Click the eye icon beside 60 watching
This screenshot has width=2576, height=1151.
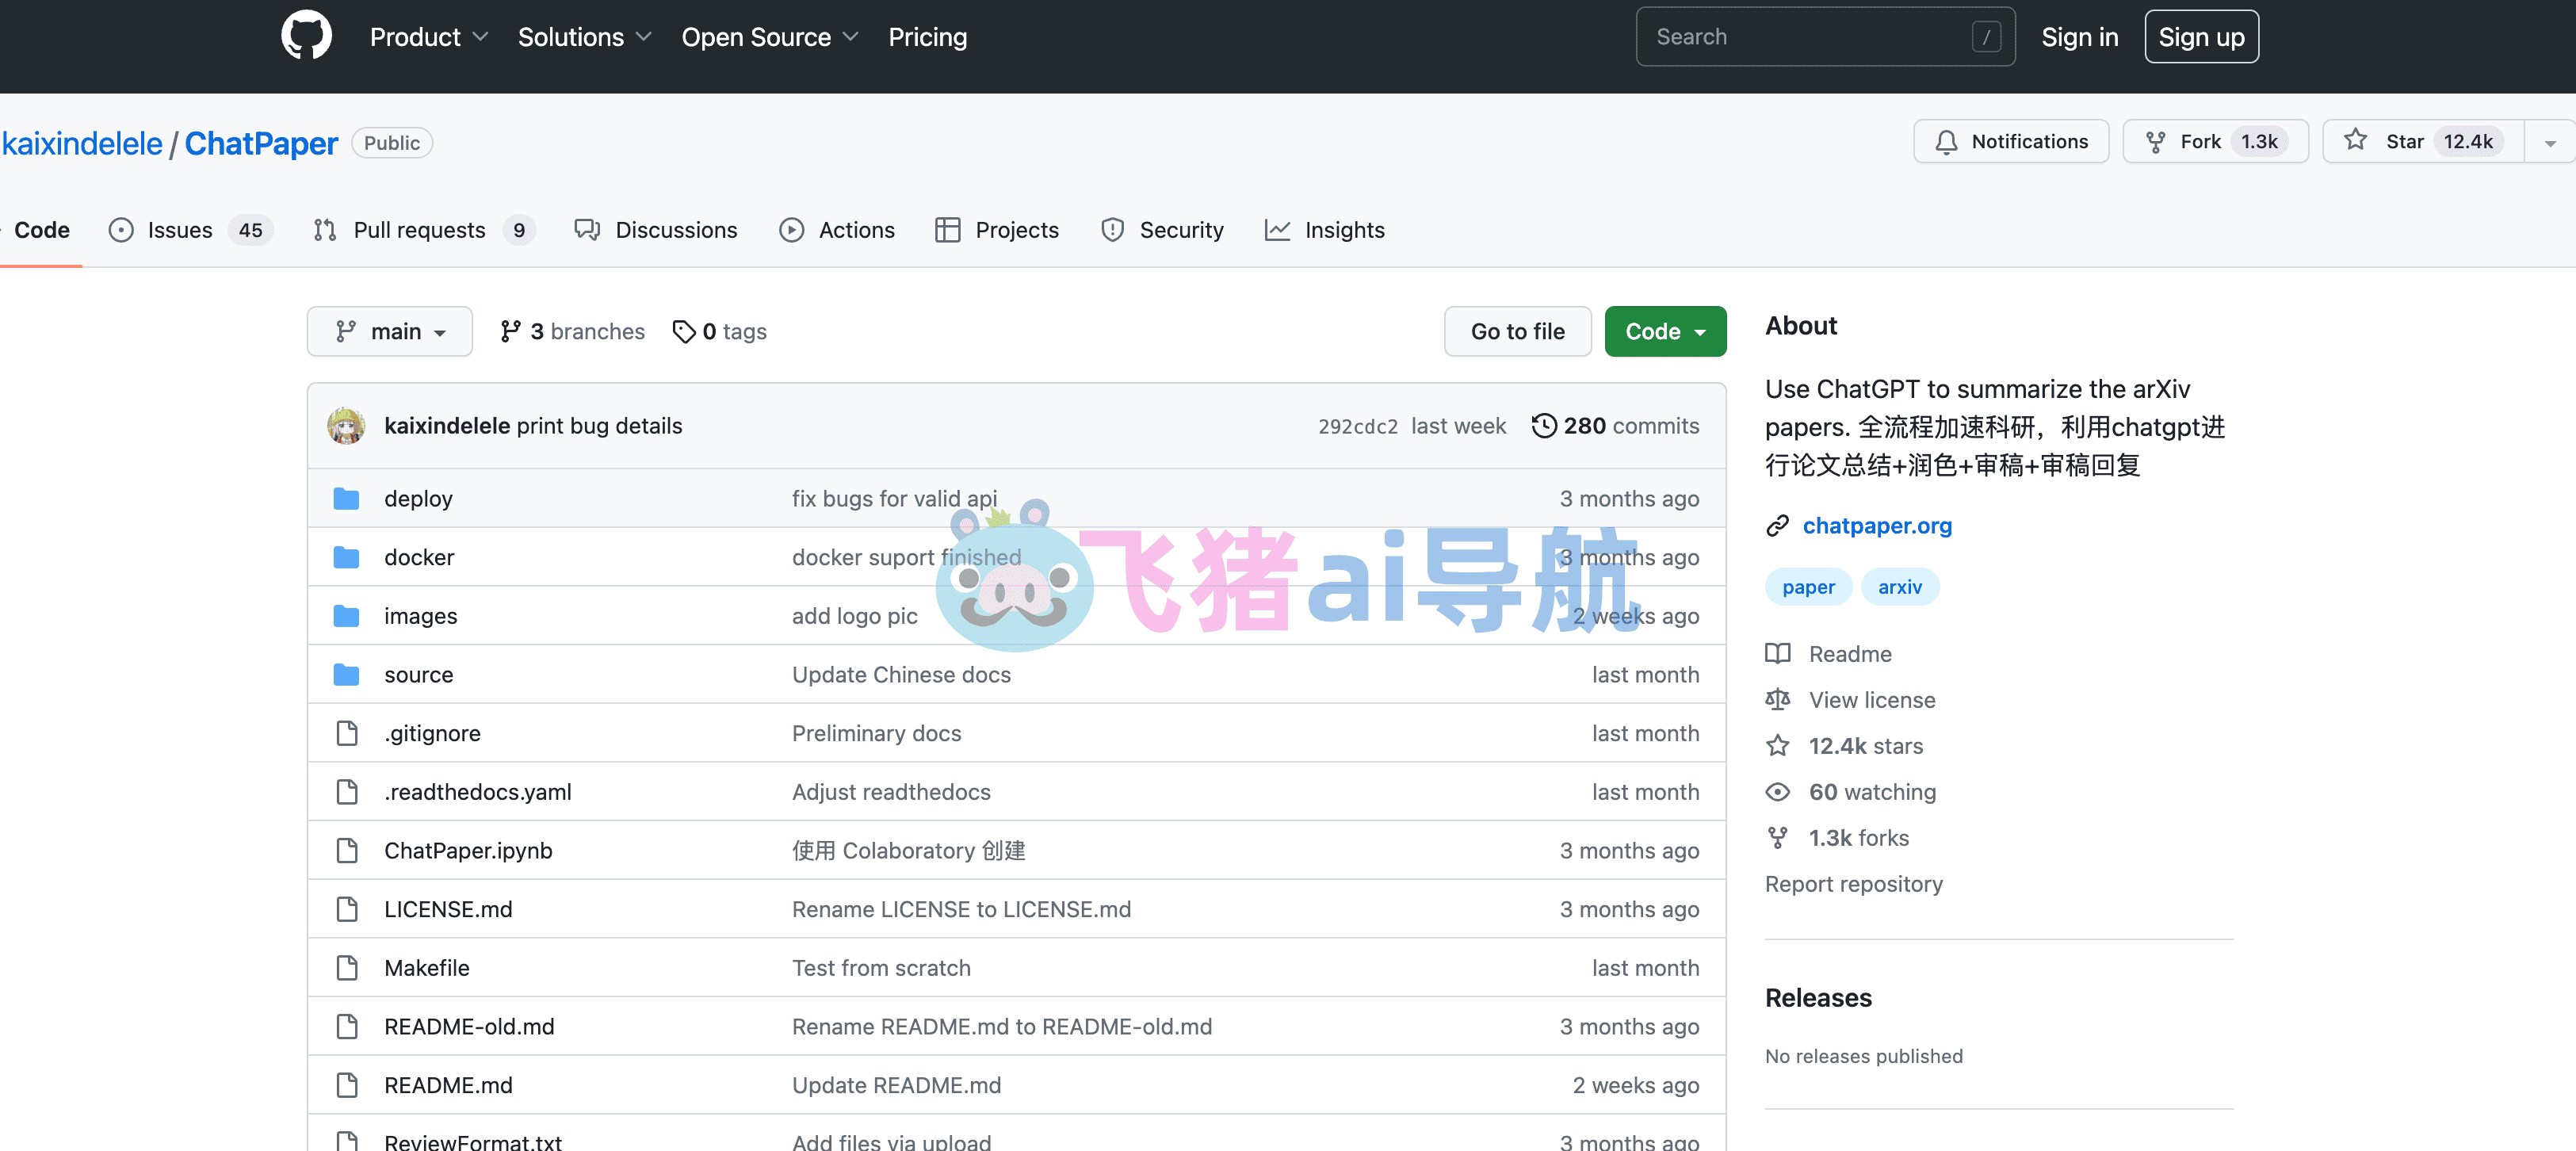pyautogui.click(x=1778, y=792)
